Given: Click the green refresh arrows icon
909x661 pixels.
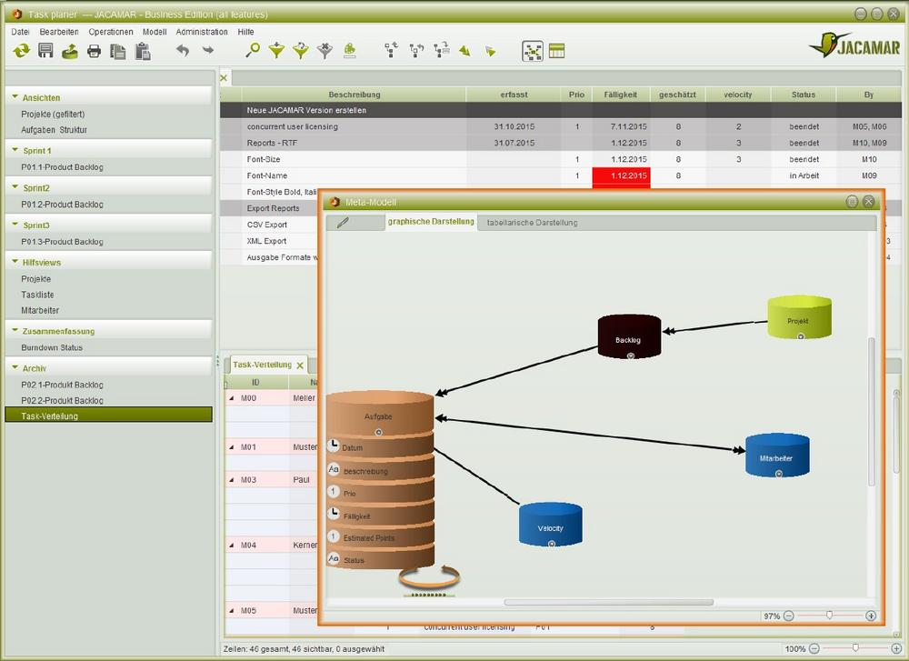Looking at the screenshot, I should point(22,51).
